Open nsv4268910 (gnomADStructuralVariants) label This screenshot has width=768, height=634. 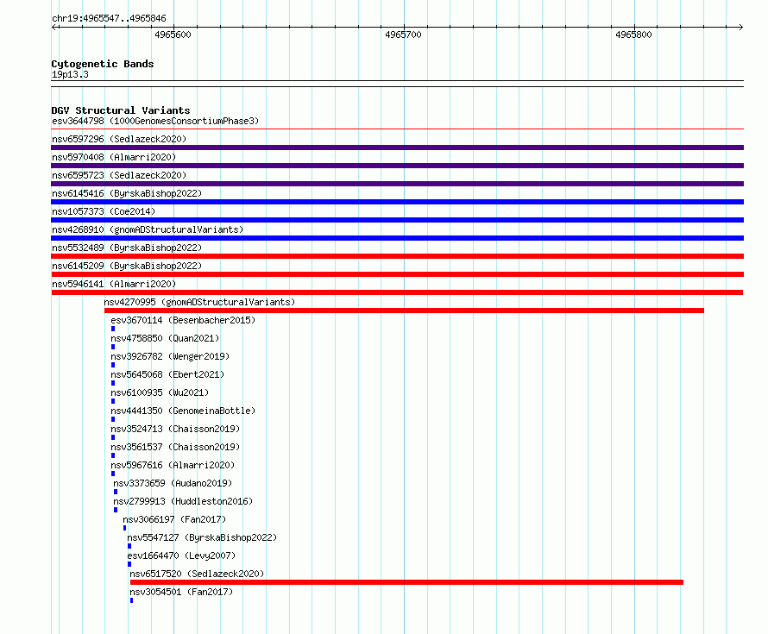coord(148,229)
